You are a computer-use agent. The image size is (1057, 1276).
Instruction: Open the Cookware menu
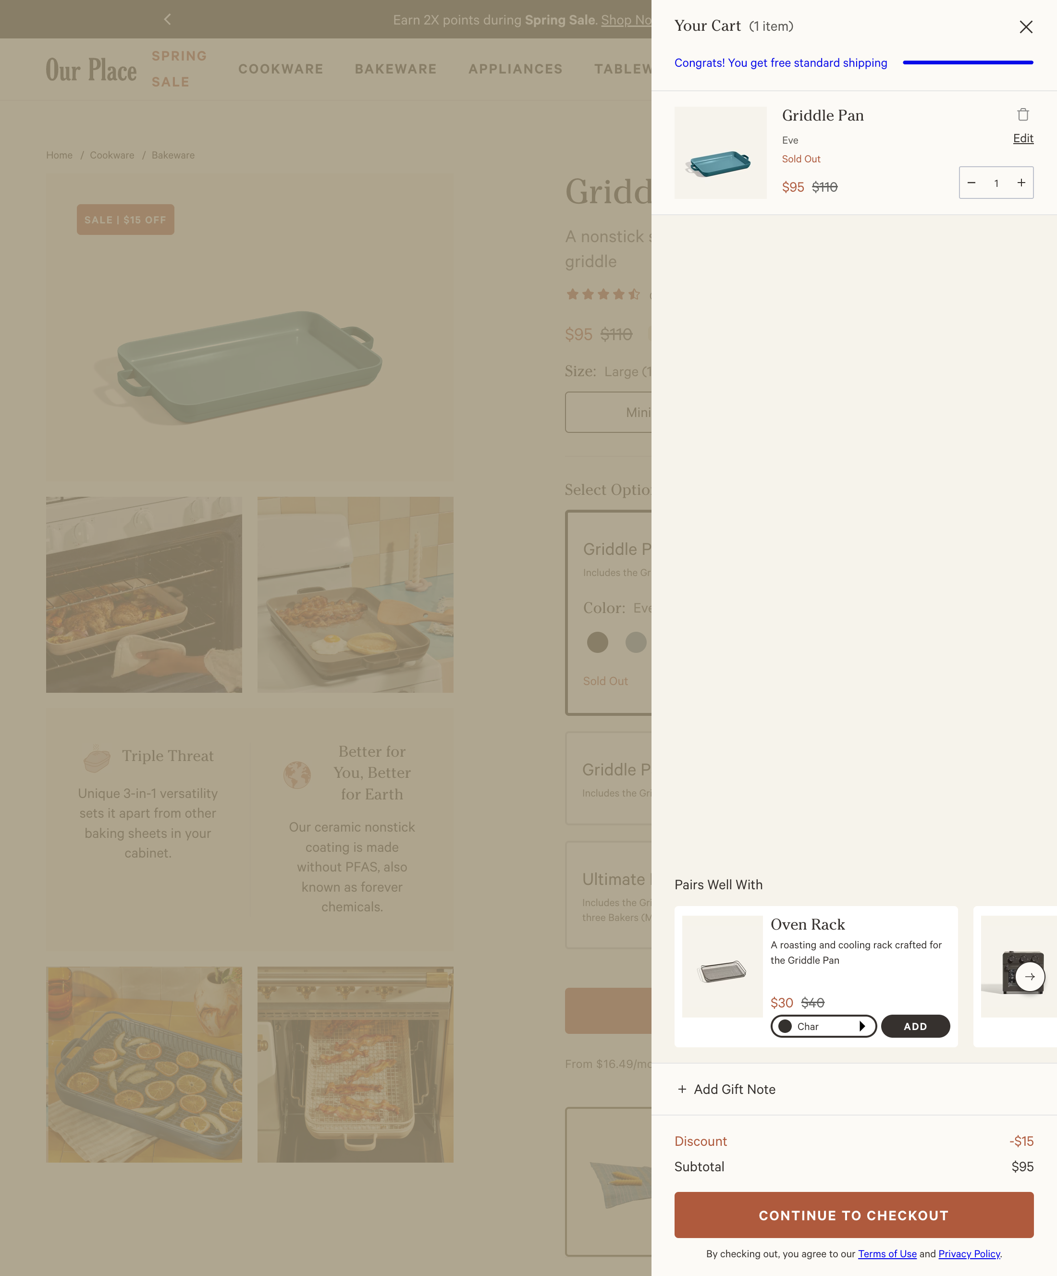click(x=281, y=69)
